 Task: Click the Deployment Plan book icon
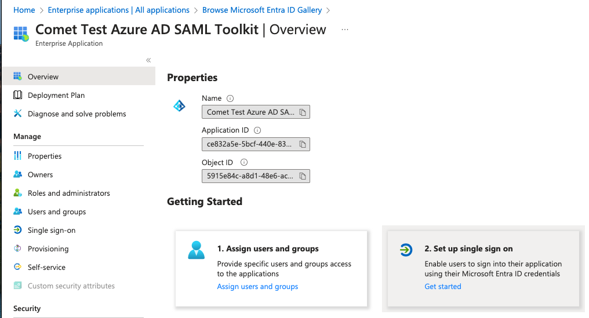pos(17,95)
